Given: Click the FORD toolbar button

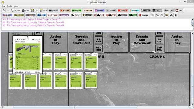Looking at the screenshot, I should coord(42,15).
